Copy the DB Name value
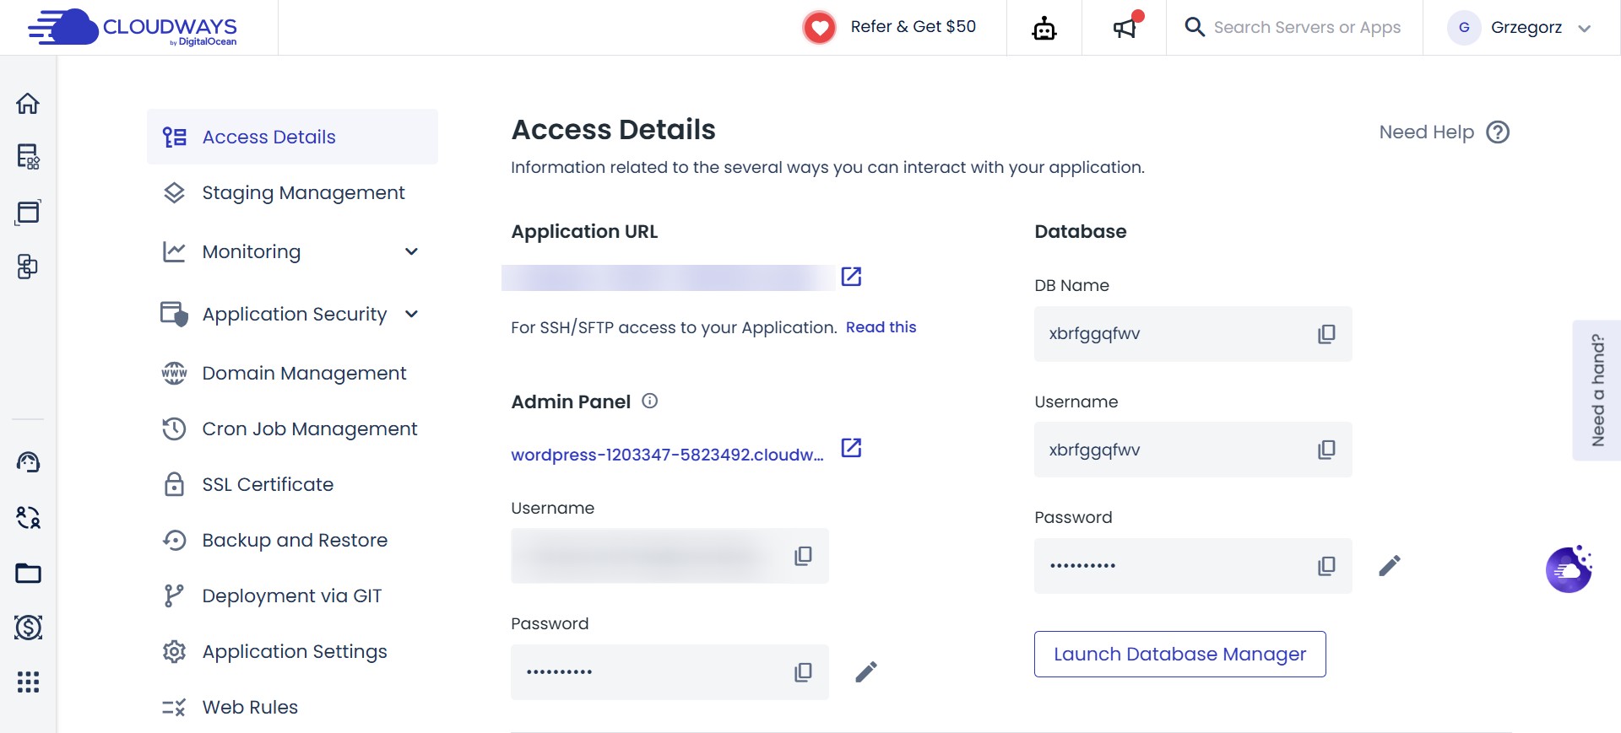This screenshot has height=733, width=1621. coord(1326,334)
